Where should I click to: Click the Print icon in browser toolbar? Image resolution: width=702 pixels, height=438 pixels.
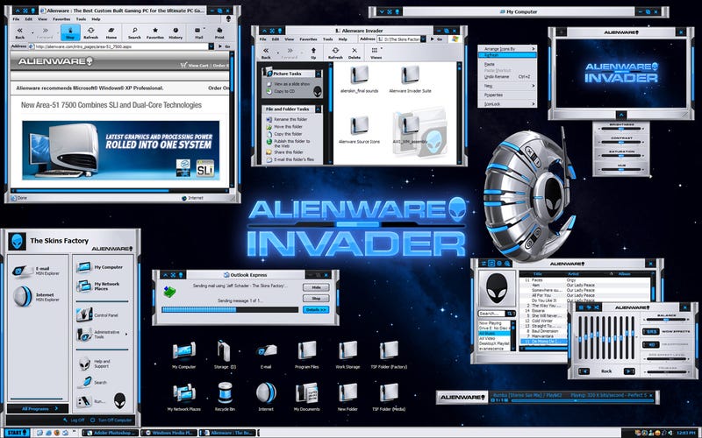tap(219, 32)
